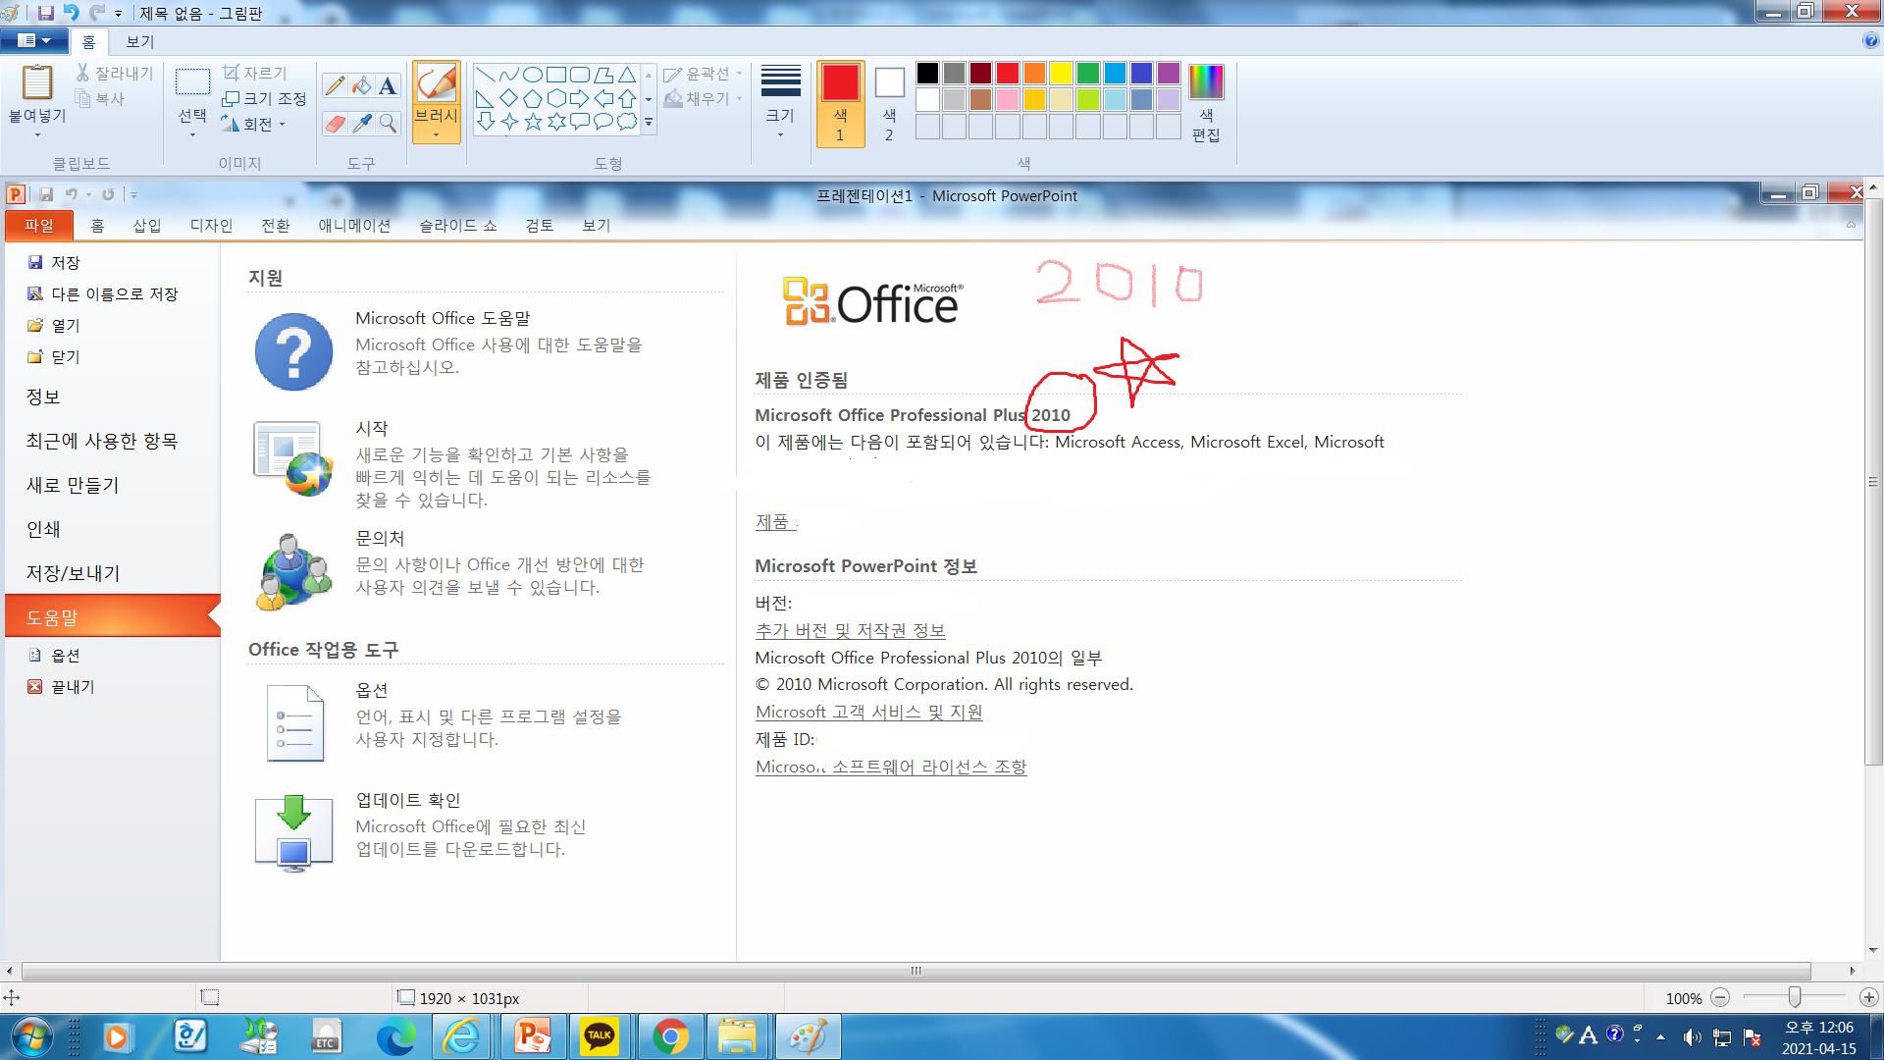Select the Pencil tool in Paint
The width and height of the screenshot is (1884, 1060).
pyautogui.click(x=335, y=86)
